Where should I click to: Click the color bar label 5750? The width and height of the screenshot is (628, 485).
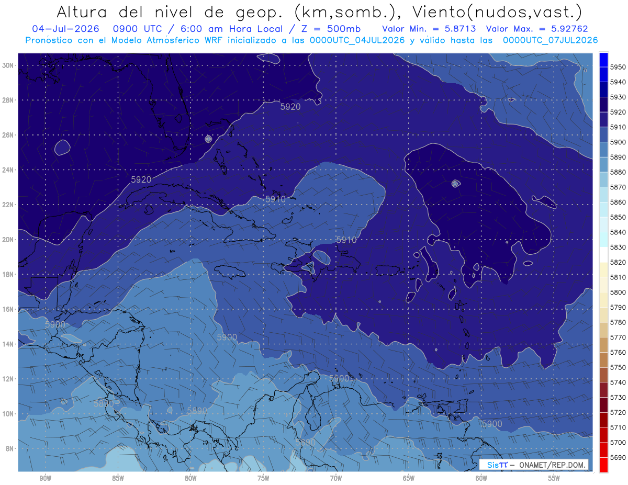(618, 368)
